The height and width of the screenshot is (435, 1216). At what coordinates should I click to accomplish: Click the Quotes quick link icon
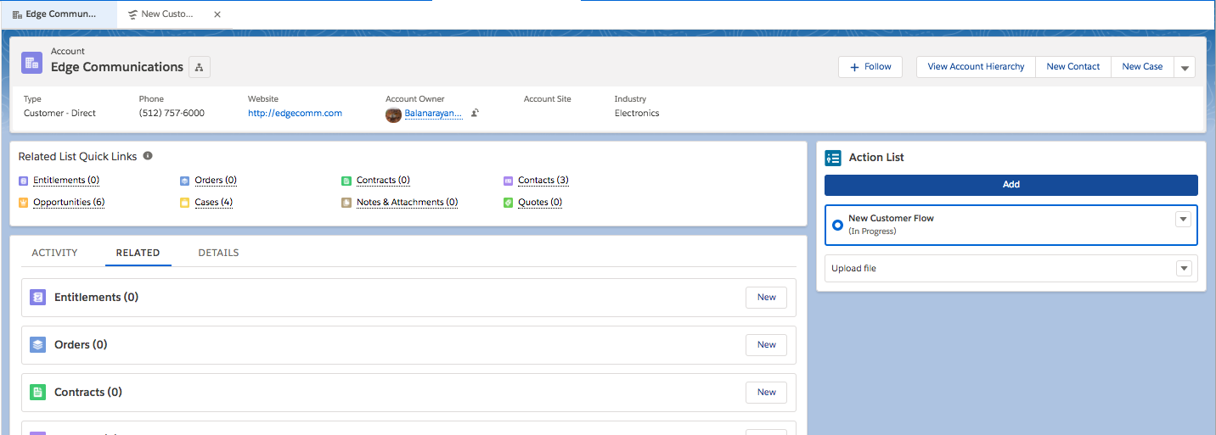508,203
